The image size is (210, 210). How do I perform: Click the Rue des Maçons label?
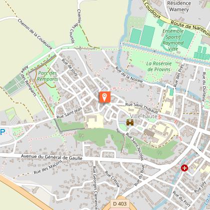pos(48,167)
